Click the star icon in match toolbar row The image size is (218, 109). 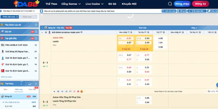(x=55, y=91)
